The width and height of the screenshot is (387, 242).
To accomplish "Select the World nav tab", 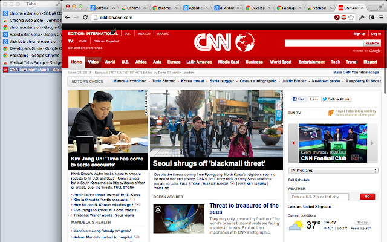I will [x=109, y=62].
